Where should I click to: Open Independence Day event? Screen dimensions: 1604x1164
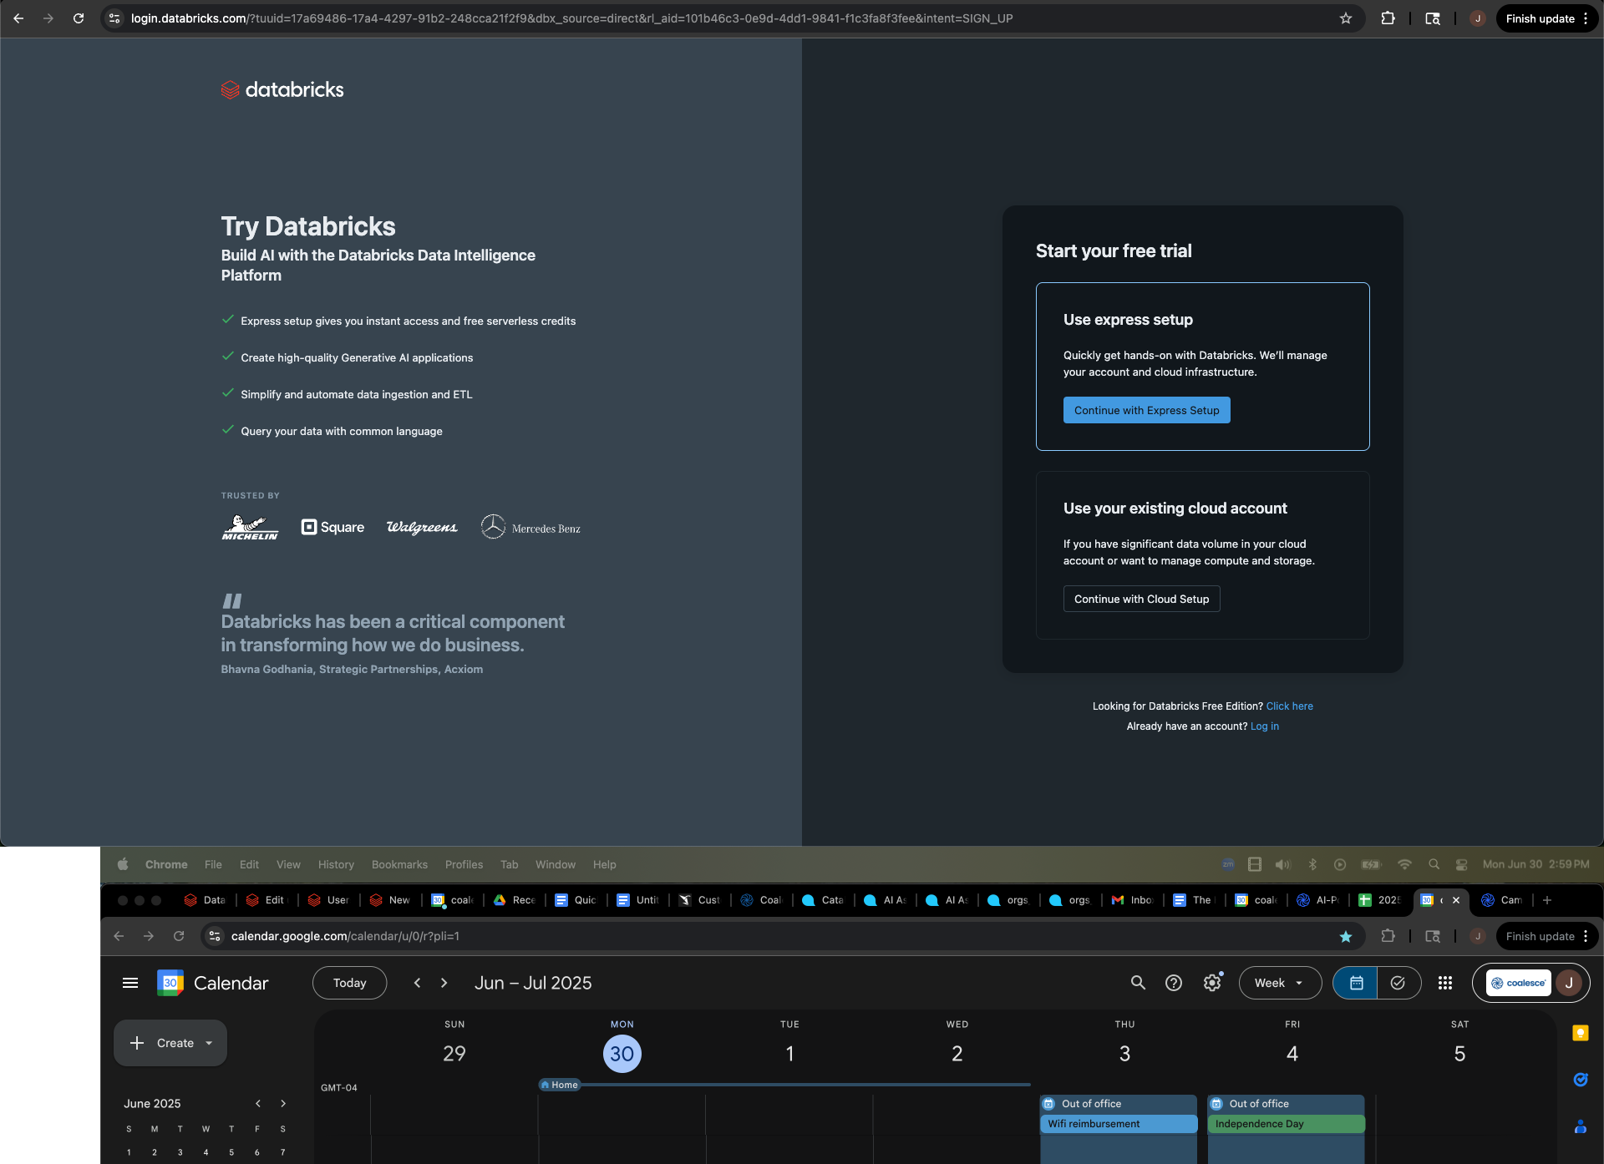point(1286,1124)
